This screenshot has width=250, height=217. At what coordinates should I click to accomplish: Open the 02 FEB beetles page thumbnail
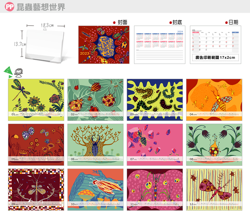[95, 100]
